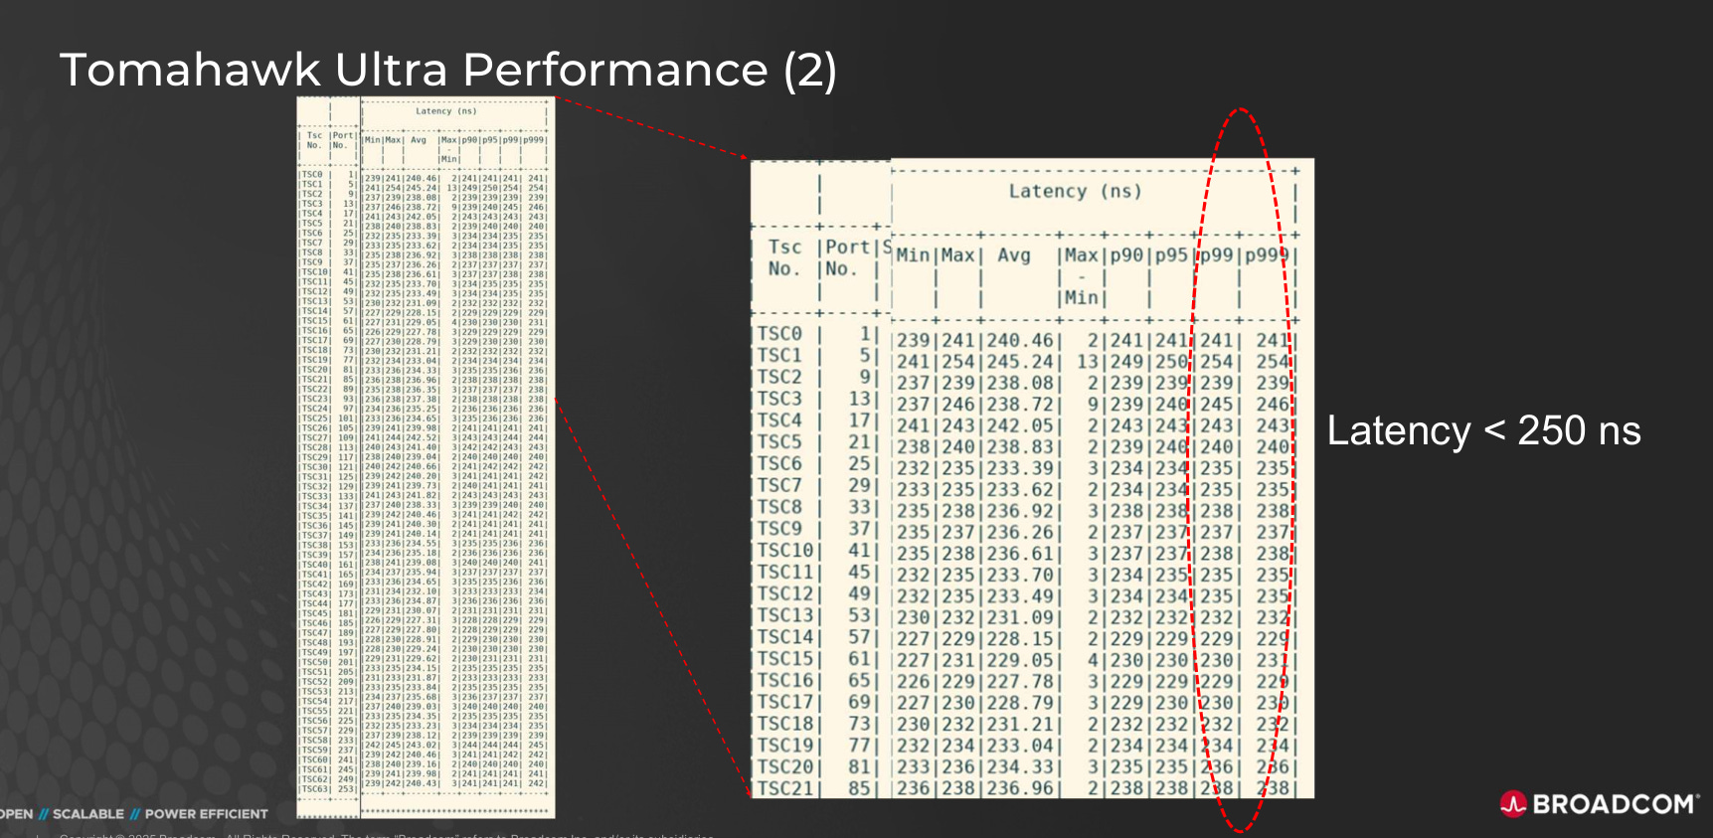Click average value 231.21 in enlarged table
This screenshot has height=838, width=1713.
[1020, 725]
